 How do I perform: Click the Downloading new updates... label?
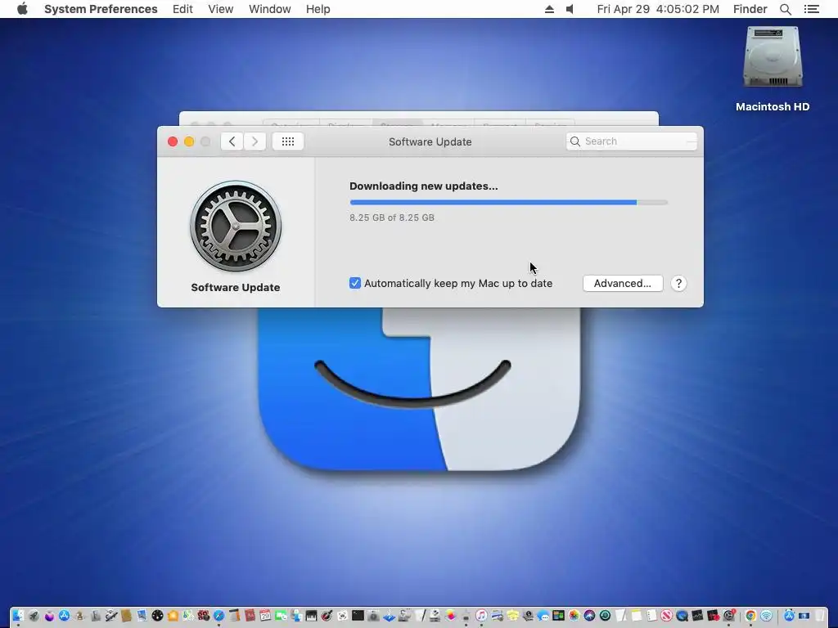(424, 186)
